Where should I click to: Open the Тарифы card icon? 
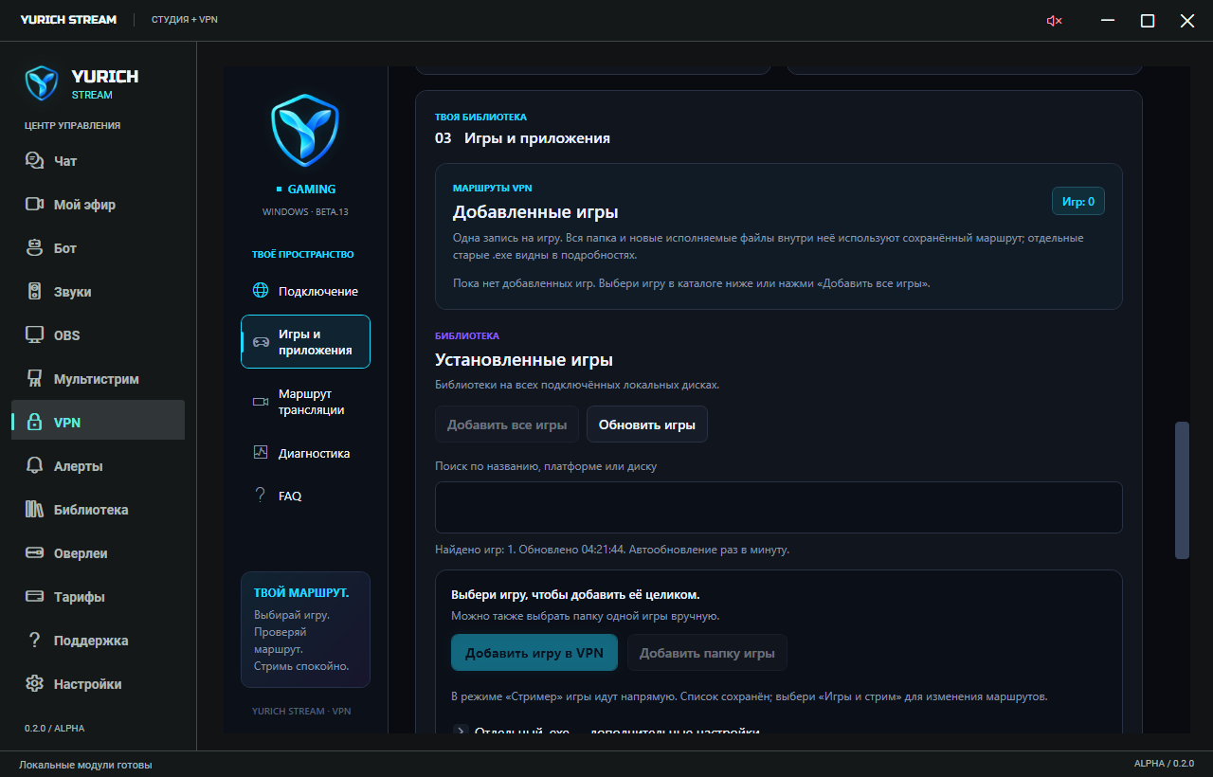coord(35,597)
